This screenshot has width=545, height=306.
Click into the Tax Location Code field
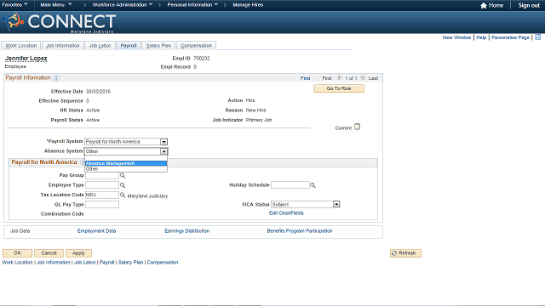coord(102,195)
